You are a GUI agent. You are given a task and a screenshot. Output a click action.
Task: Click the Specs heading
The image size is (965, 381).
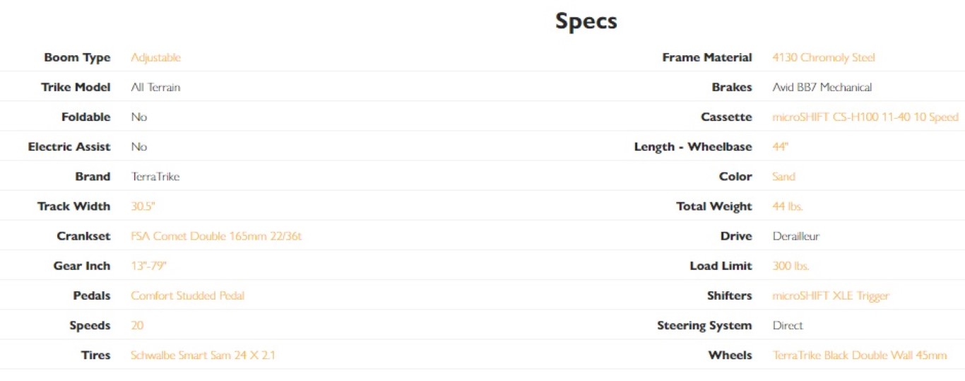pos(586,20)
